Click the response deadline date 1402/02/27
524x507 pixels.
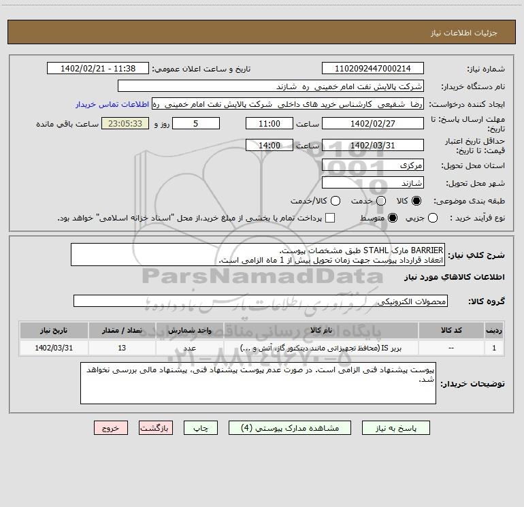click(373, 123)
